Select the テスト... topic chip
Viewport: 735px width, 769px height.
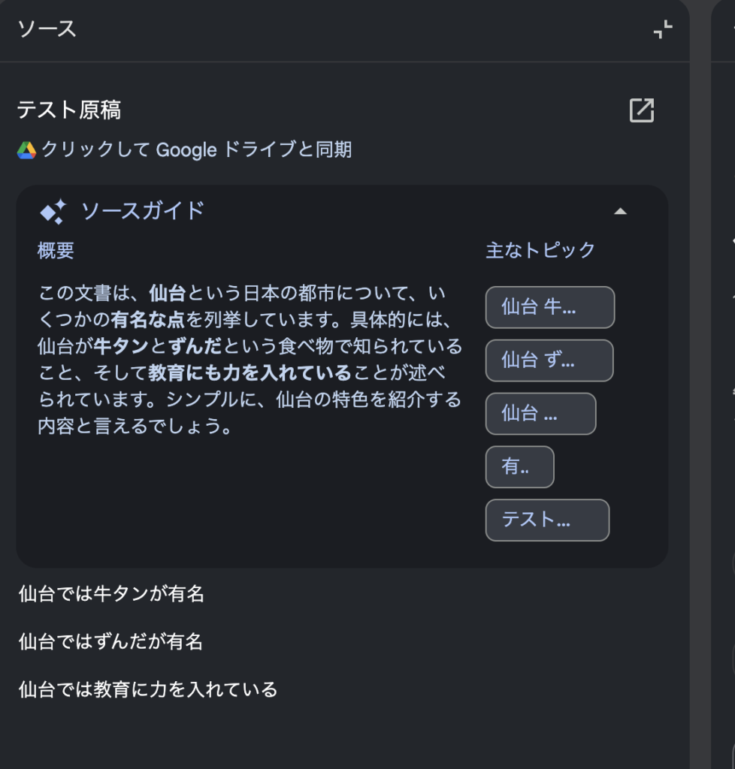548,520
